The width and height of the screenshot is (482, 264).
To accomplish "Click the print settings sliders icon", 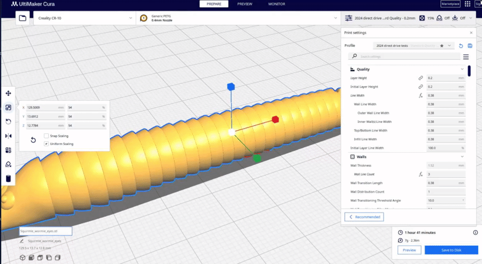I will coord(348,18).
